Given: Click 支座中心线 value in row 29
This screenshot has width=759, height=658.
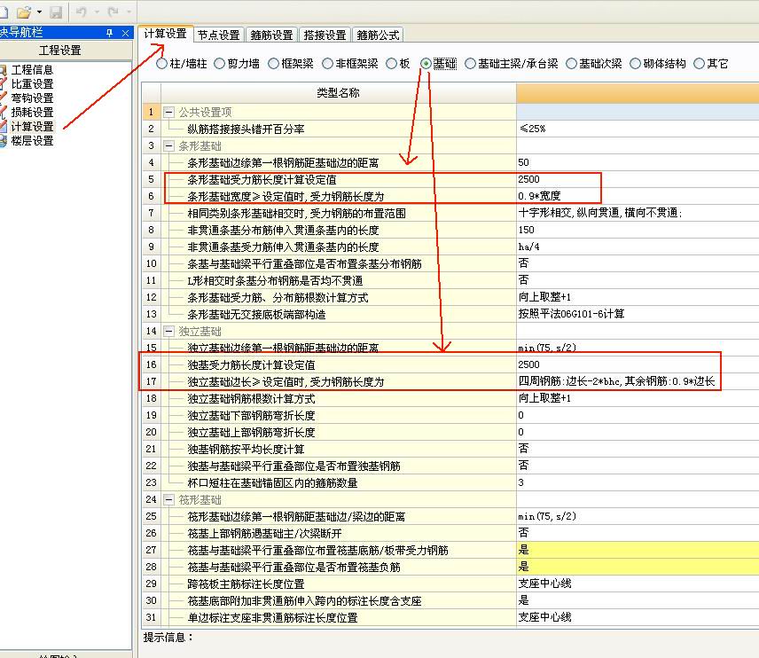Looking at the screenshot, I should click(638, 584).
